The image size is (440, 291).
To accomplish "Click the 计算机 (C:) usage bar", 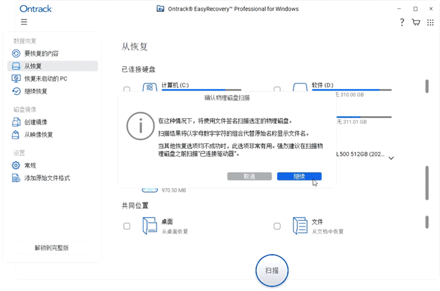I will (x=201, y=90).
